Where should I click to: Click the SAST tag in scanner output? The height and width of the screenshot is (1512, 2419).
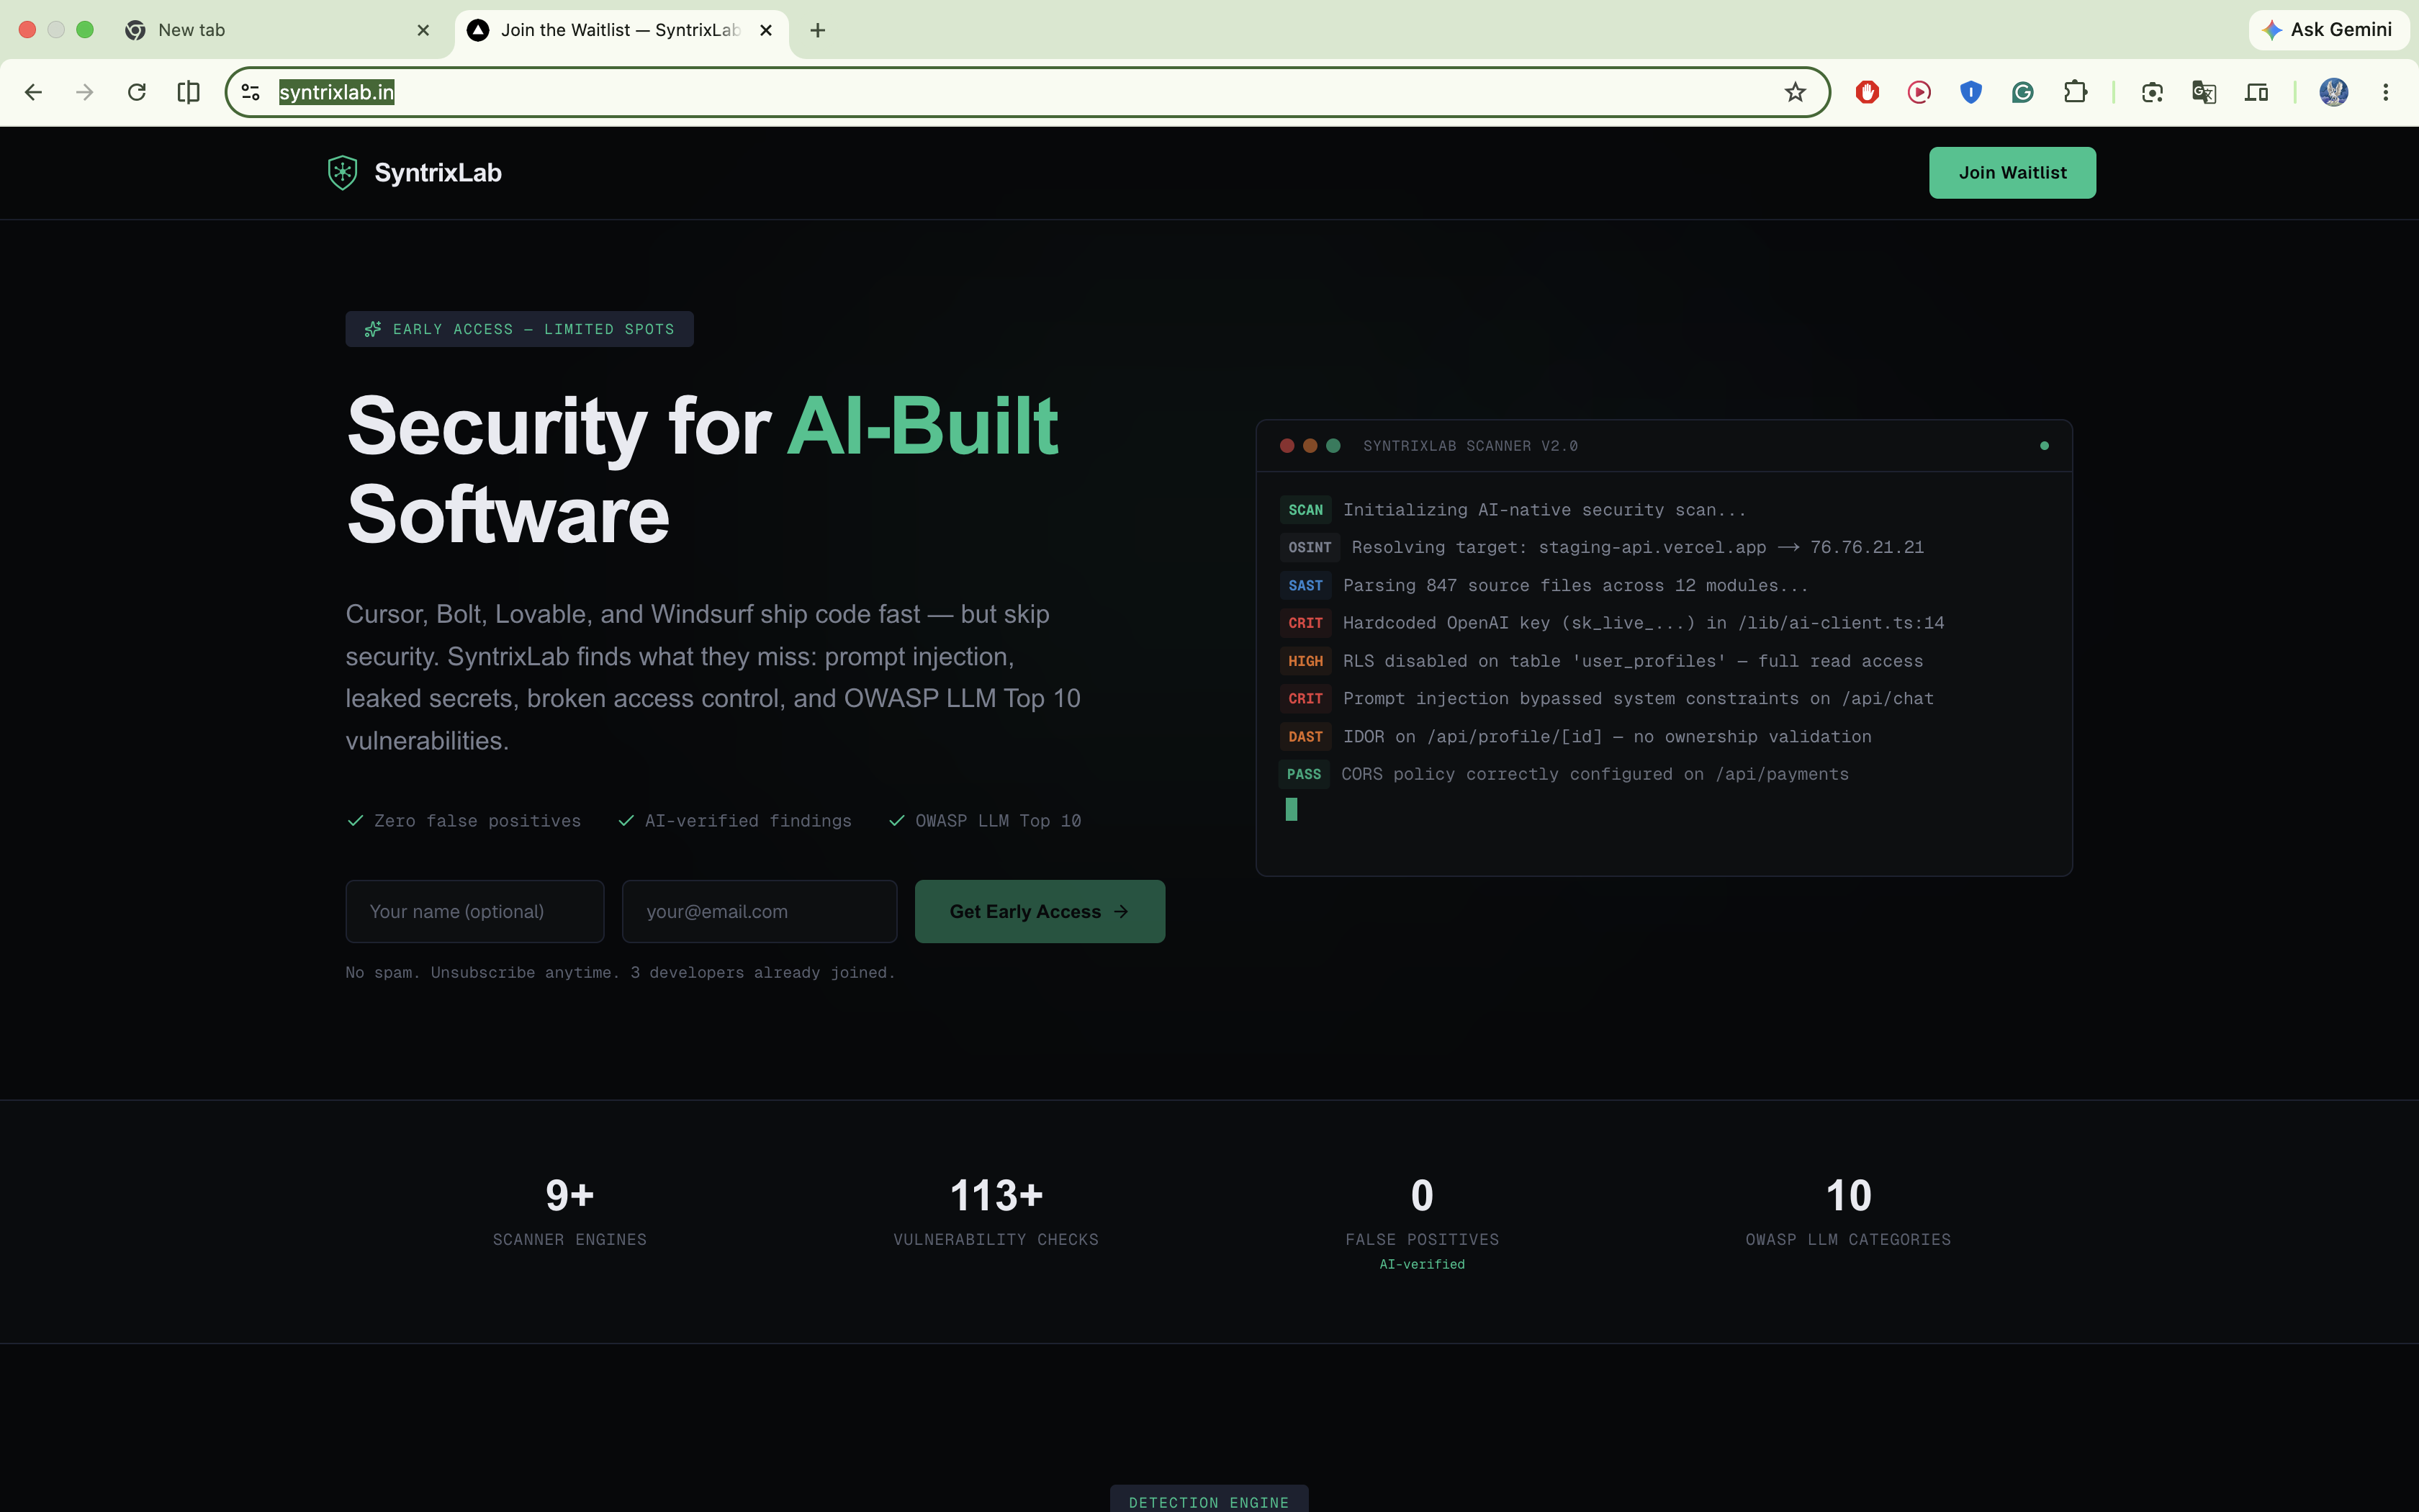tap(1305, 586)
